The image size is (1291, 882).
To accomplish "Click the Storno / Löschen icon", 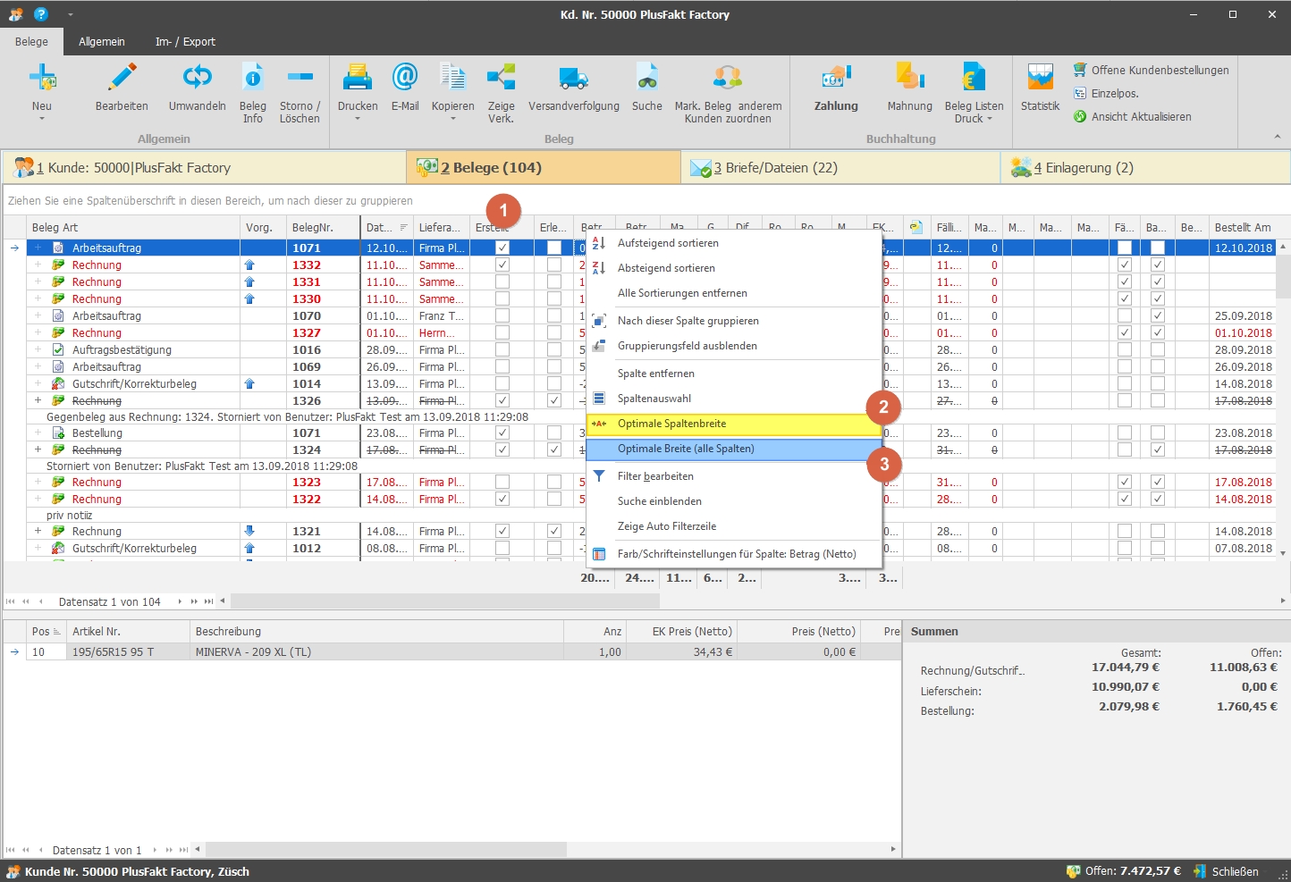I will tap(300, 78).
